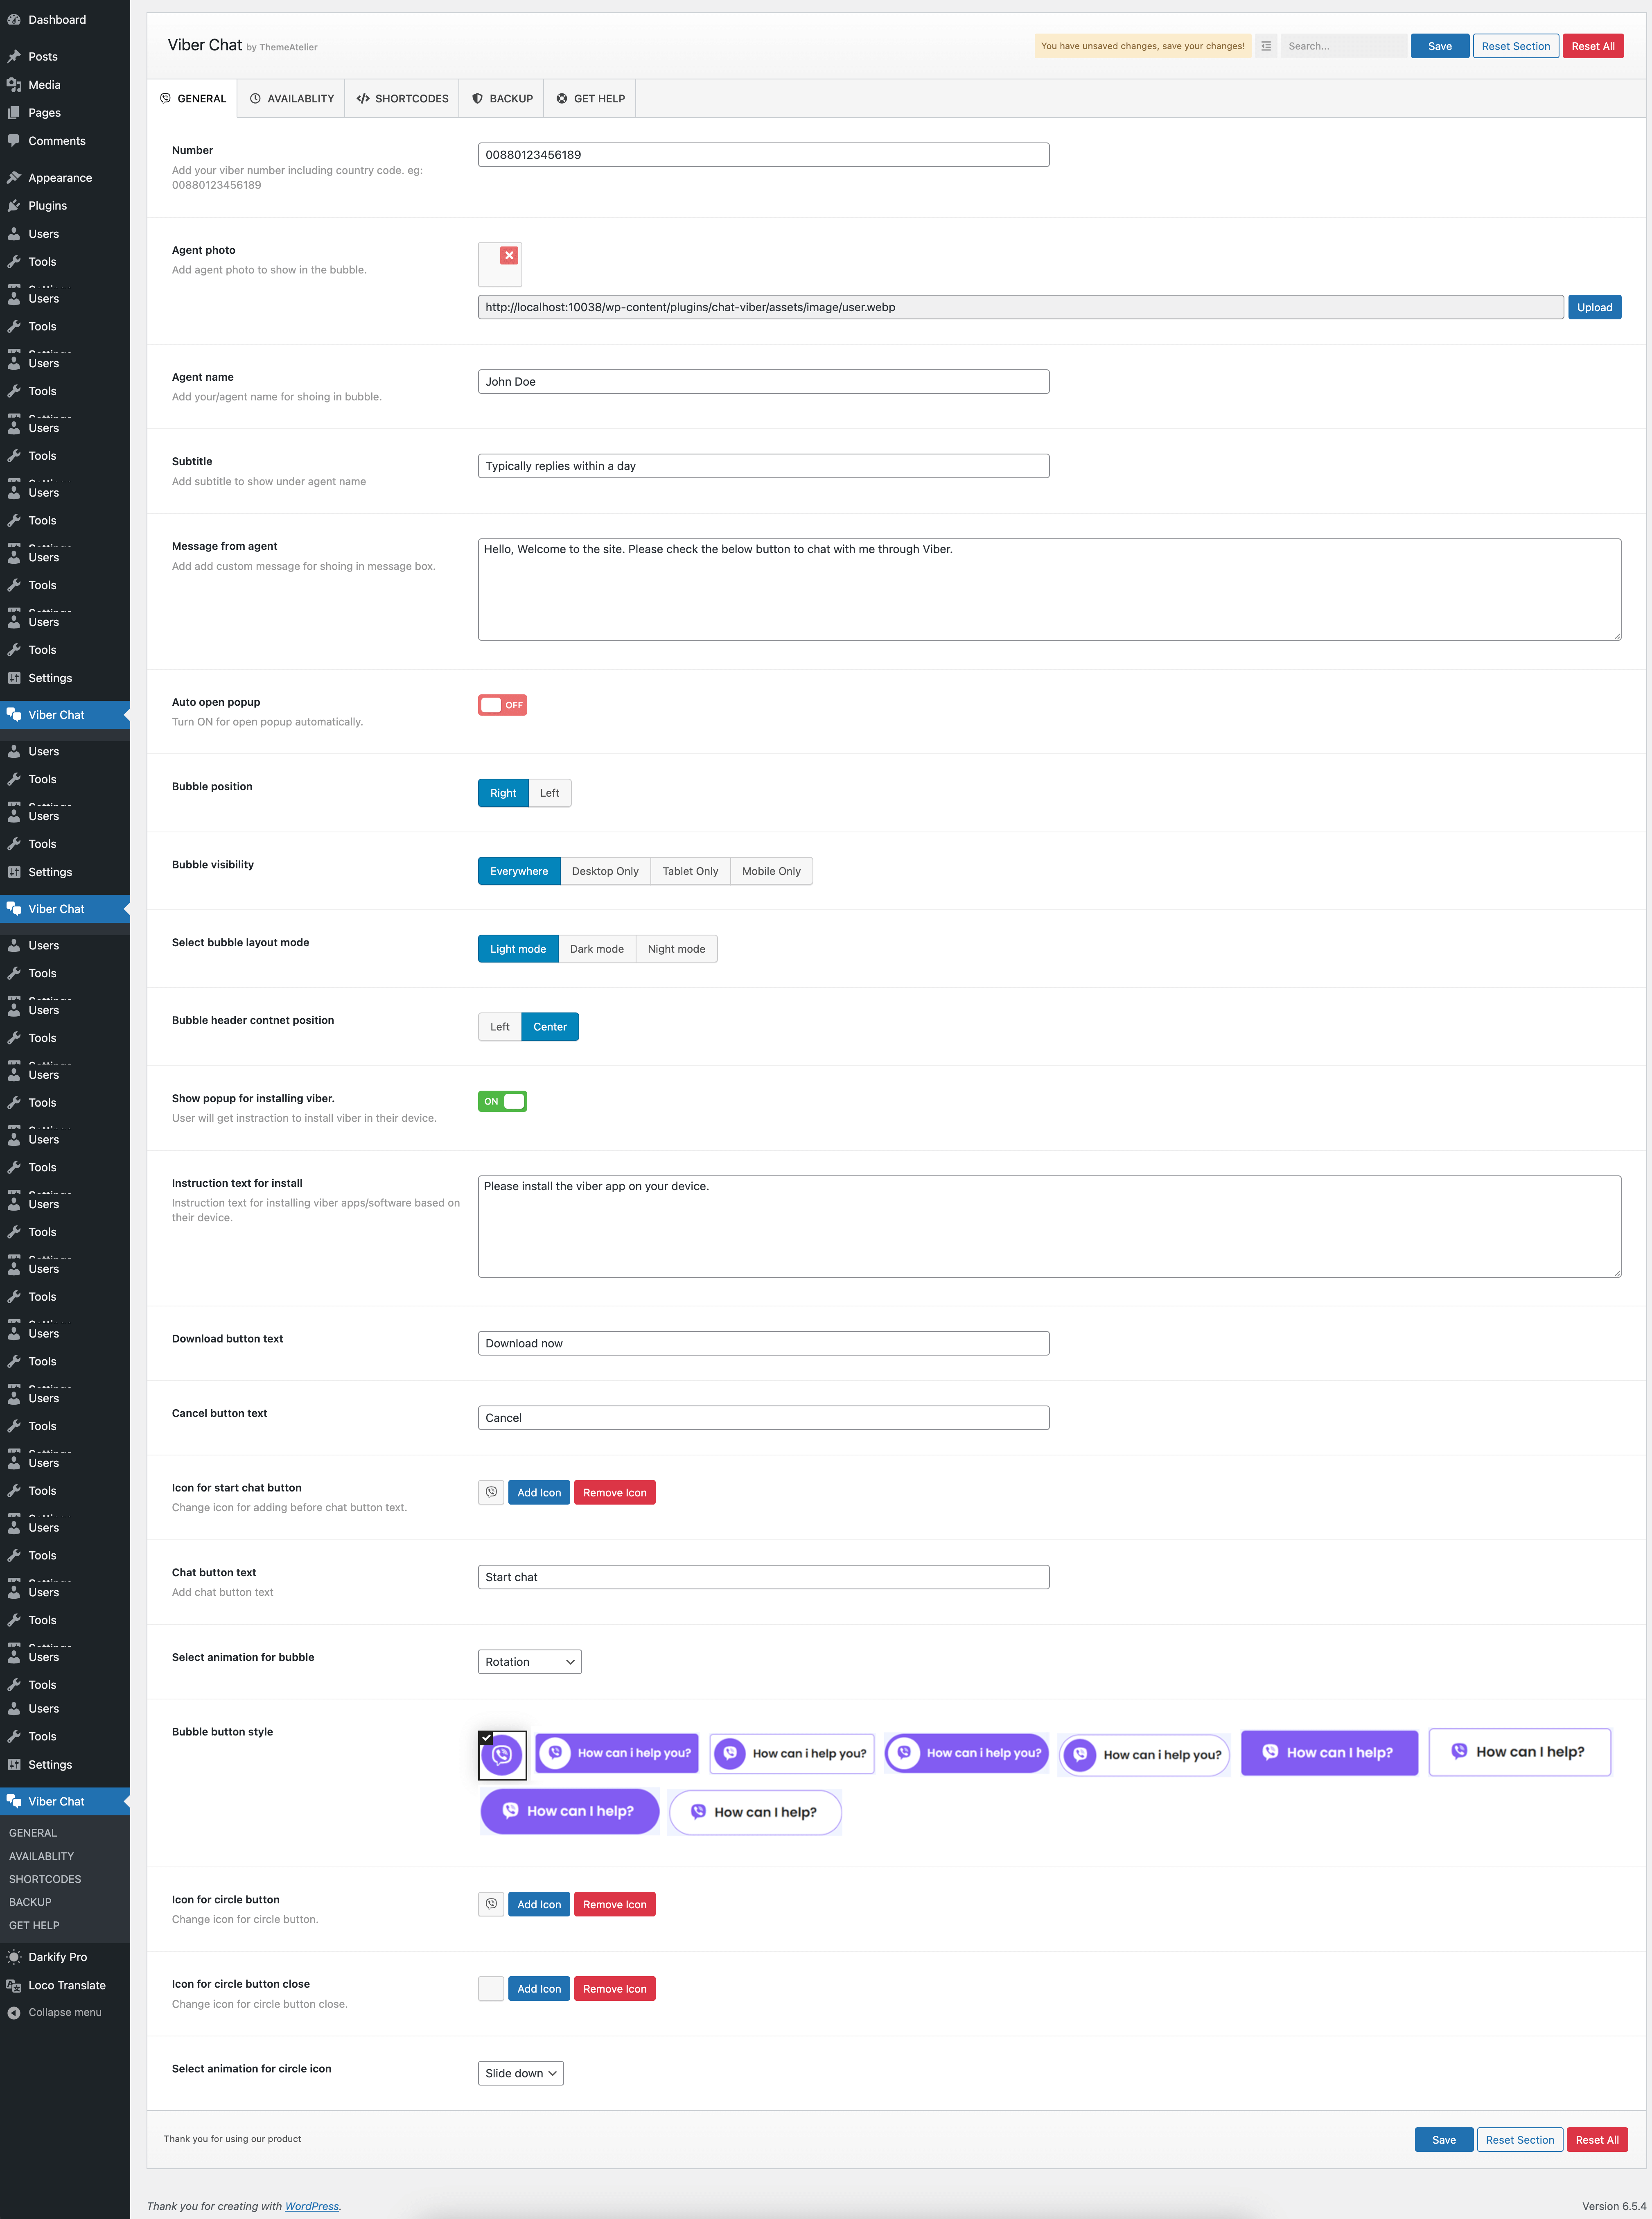Open the WordPress footer link
1652x2219 pixels.
311,2205
